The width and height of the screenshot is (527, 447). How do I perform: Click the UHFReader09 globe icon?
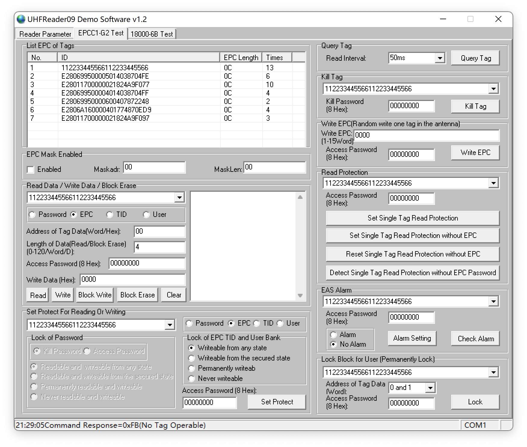tap(20, 19)
